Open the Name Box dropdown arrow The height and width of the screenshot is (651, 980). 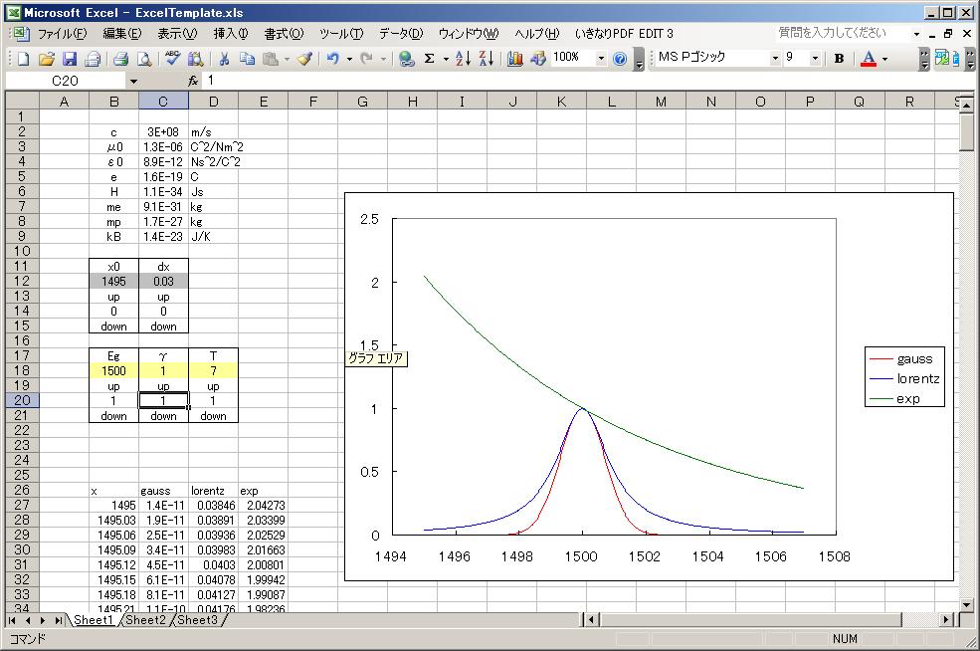133,81
